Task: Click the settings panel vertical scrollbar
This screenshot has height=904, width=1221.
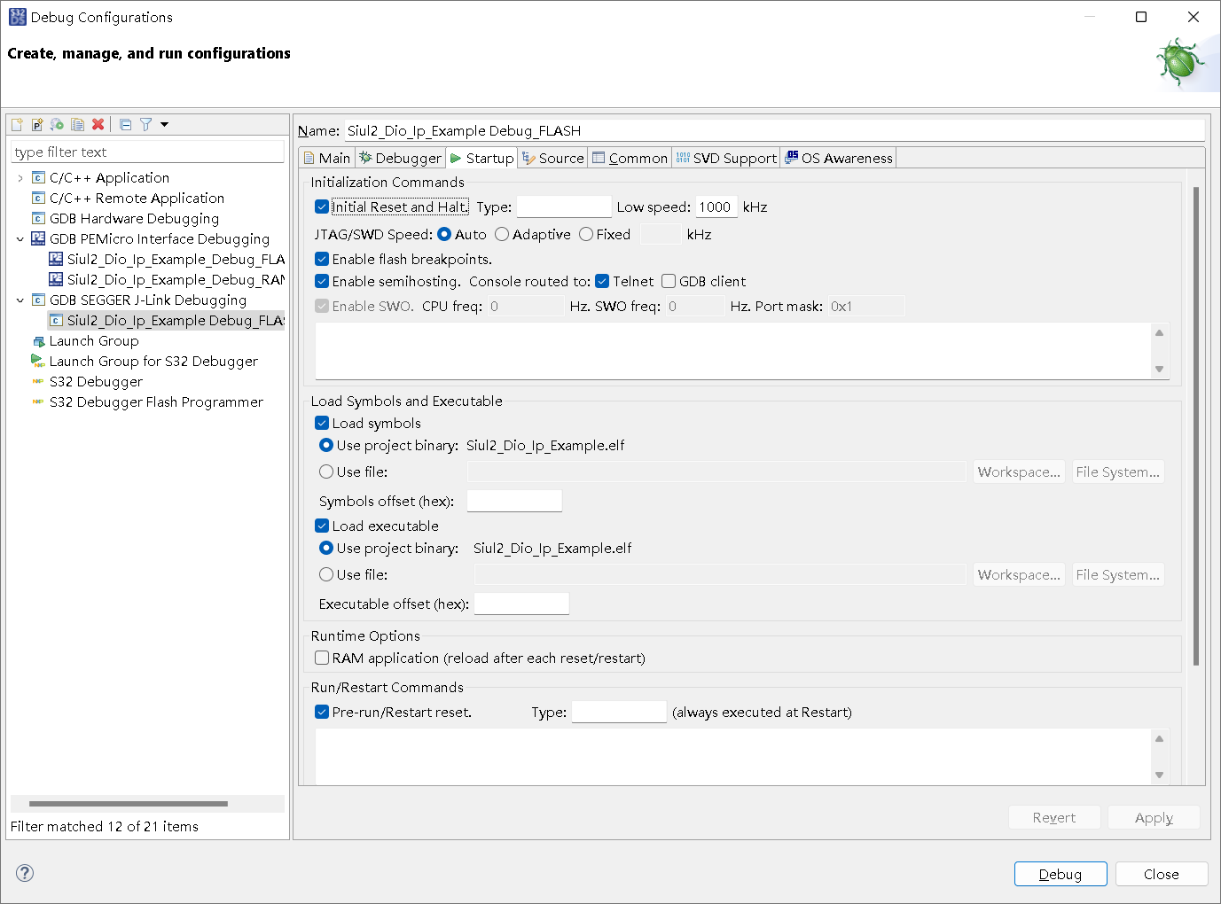Action: (1195, 425)
